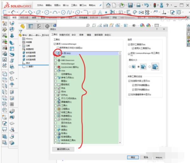Toggle the MotionManager toolbar checkbox
Viewport: 190px width, 163px height.
[x=56, y=64]
